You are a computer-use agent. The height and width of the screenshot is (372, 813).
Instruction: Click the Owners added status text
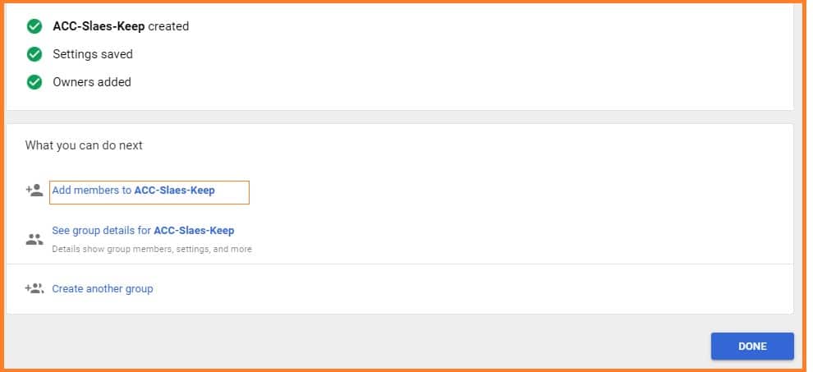(92, 82)
